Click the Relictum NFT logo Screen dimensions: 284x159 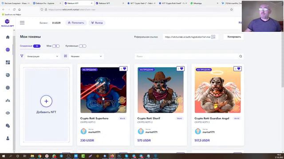(x=7, y=23)
